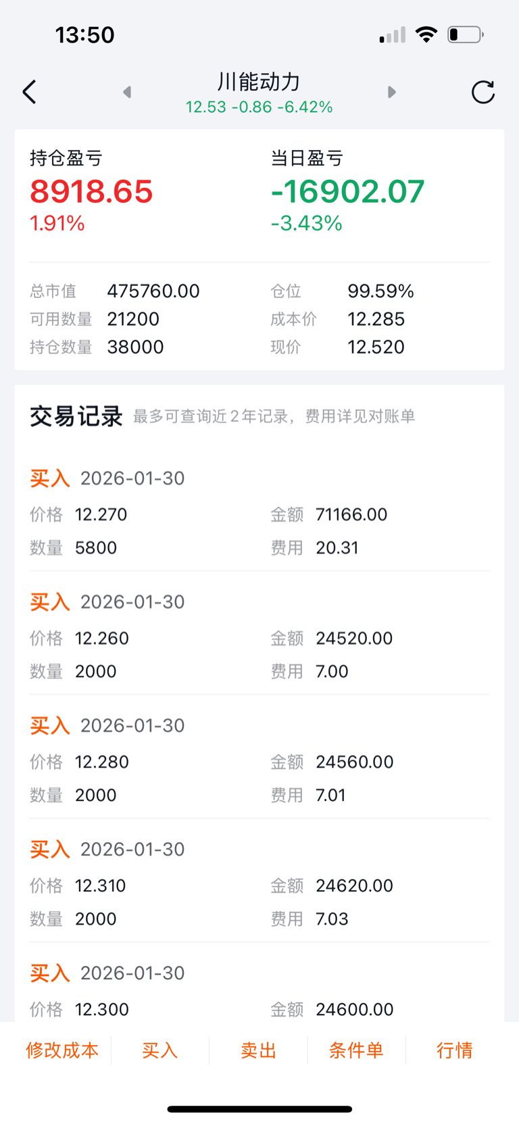Open 修改成本 in bottom bar
Screen dimensions: 519x1124
pos(62,1050)
